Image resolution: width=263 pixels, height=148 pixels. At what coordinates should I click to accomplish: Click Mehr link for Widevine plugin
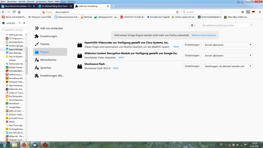pos(121,57)
